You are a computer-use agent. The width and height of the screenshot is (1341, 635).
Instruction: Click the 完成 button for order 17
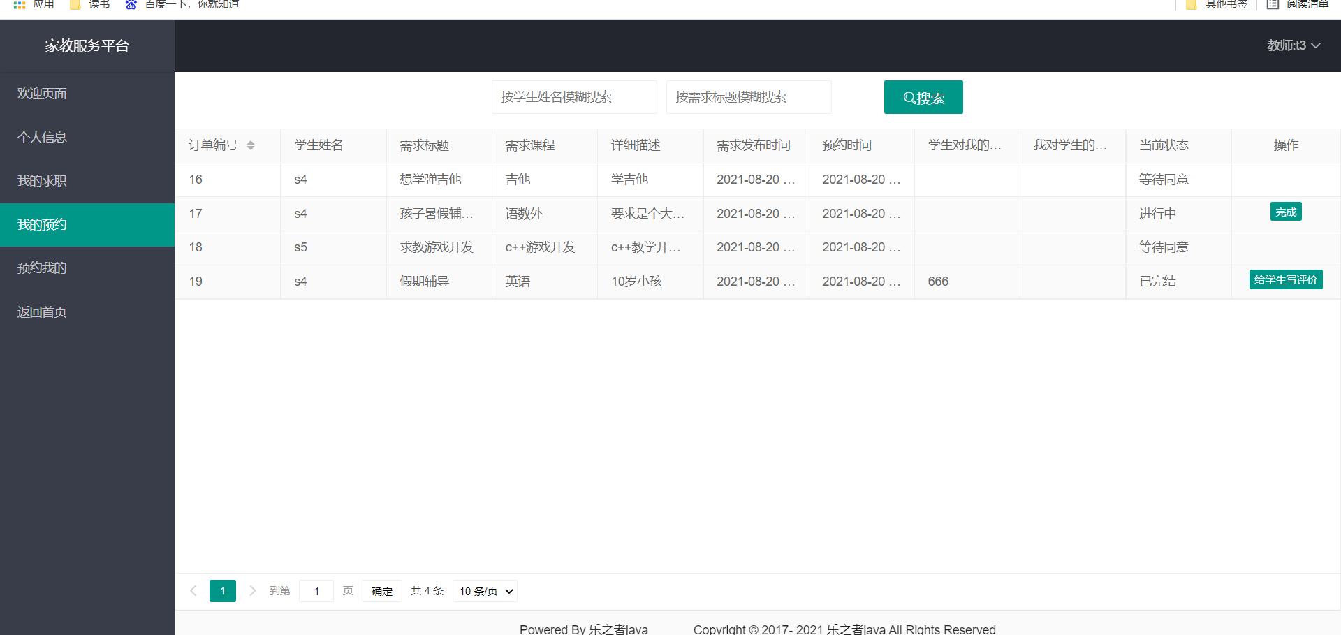point(1286,212)
